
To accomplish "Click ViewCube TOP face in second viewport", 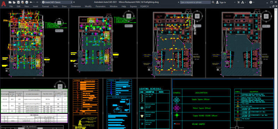I will click(x=129, y=16).
